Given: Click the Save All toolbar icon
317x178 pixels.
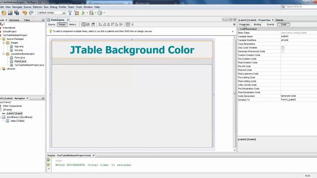Looking at the screenshot, I should pos(17,13).
